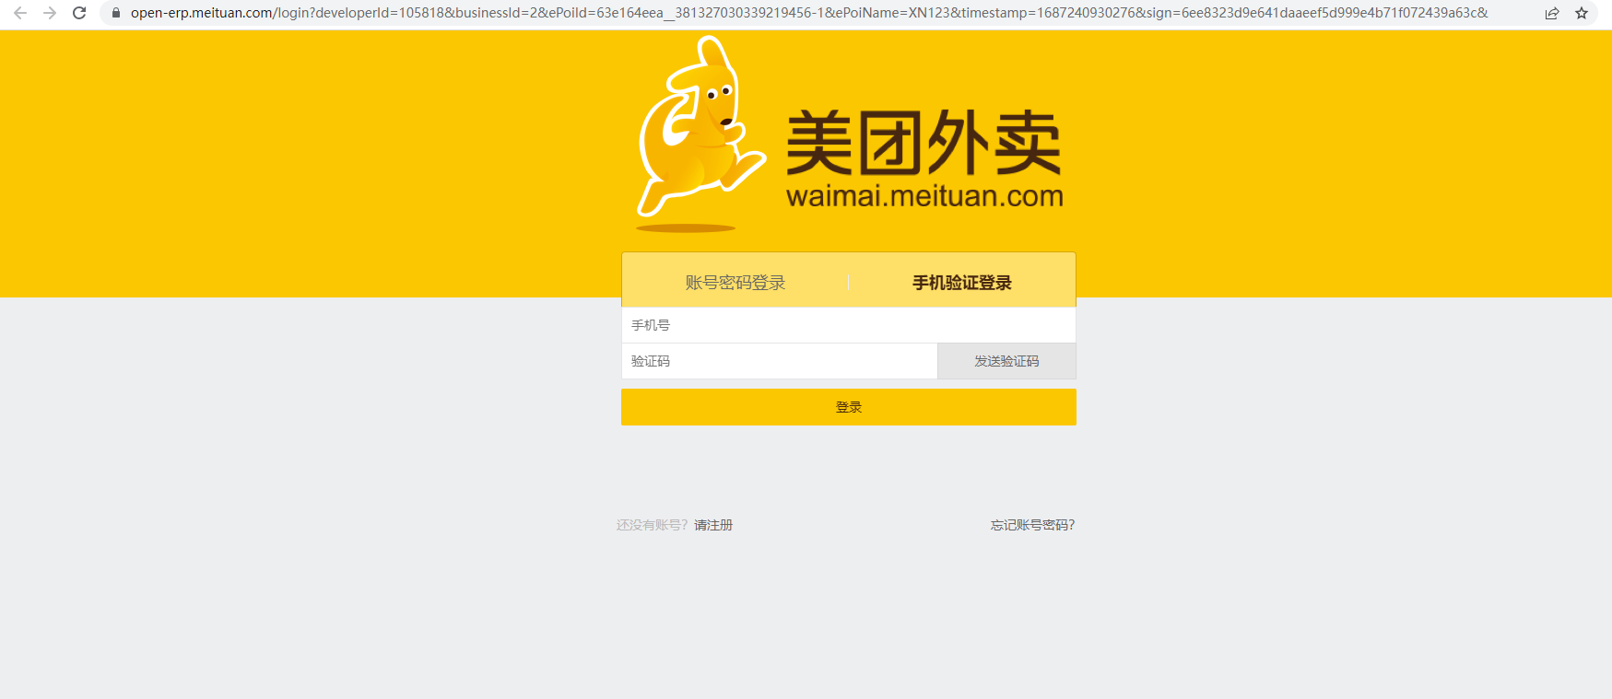
Task: Bookmark this page with the star icon
Action: (1582, 13)
